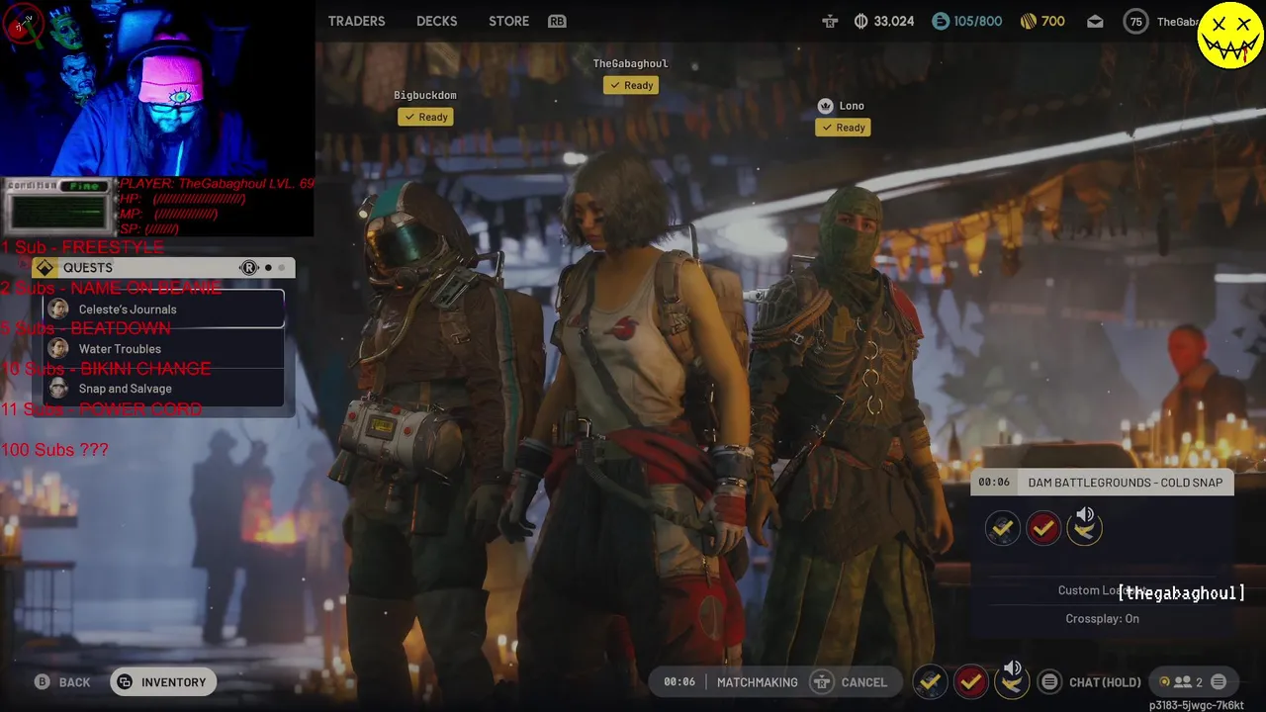The width and height of the screenshot is (1266, 712).
Task: Open the INVENTORY button
Action: coord(163,682)
